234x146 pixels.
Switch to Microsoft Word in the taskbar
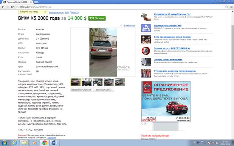(54, 143)
